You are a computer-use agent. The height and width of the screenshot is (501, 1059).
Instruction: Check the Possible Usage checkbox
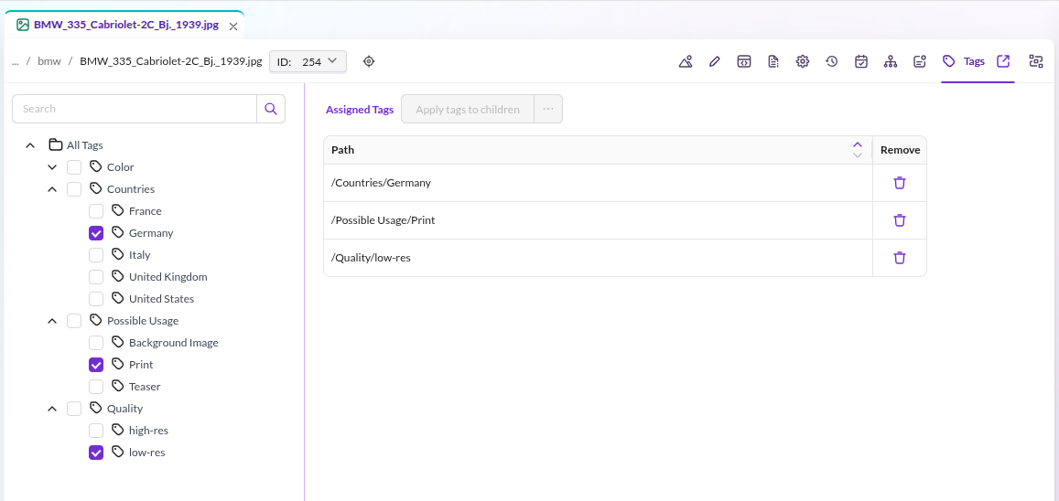point(74,321)
